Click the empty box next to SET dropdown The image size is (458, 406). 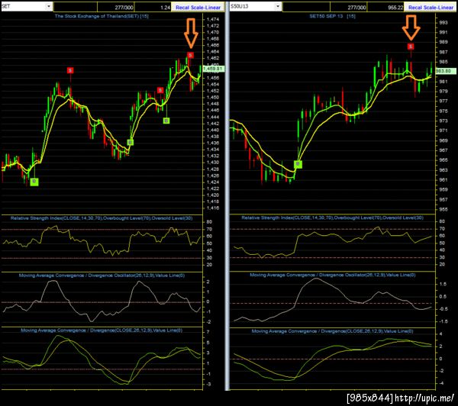coord(76,8)
